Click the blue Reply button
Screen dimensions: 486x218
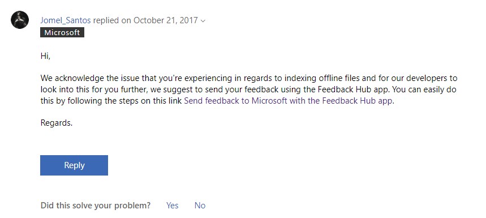tap(74, 165)
